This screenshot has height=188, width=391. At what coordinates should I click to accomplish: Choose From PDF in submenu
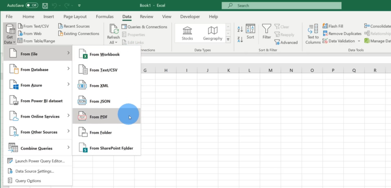pyautogui.click(x=107, y=117)
